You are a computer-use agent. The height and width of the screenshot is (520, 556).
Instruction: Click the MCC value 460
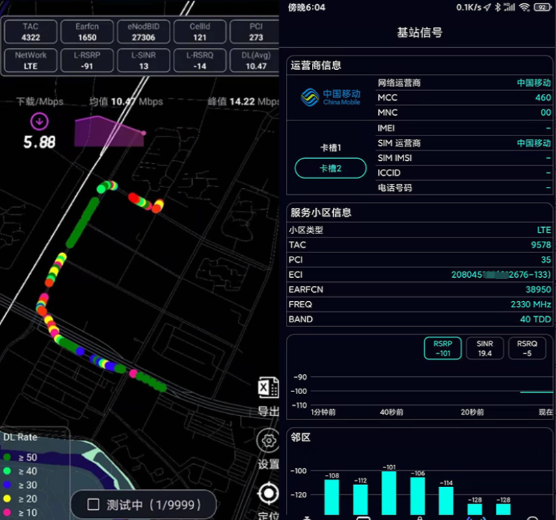543,98
